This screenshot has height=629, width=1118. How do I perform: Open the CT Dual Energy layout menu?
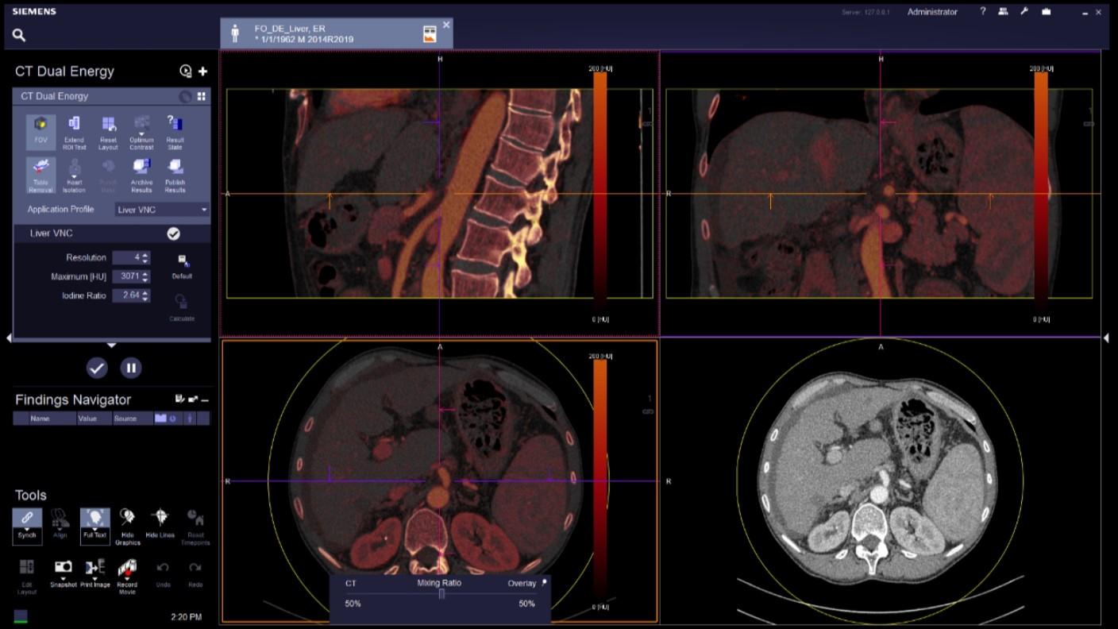(201, 96)
